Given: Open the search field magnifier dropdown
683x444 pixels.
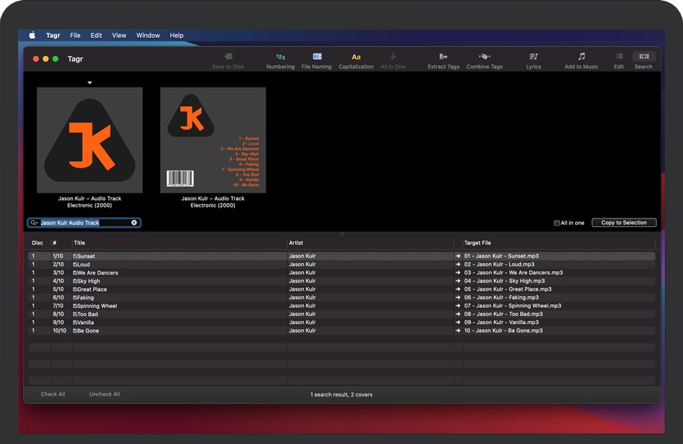Looking at the screenshot, I should coord(34,223).
